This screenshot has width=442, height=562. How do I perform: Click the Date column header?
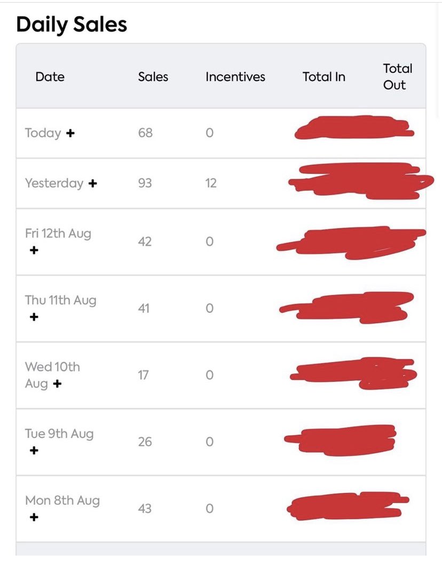pos(50,77)
